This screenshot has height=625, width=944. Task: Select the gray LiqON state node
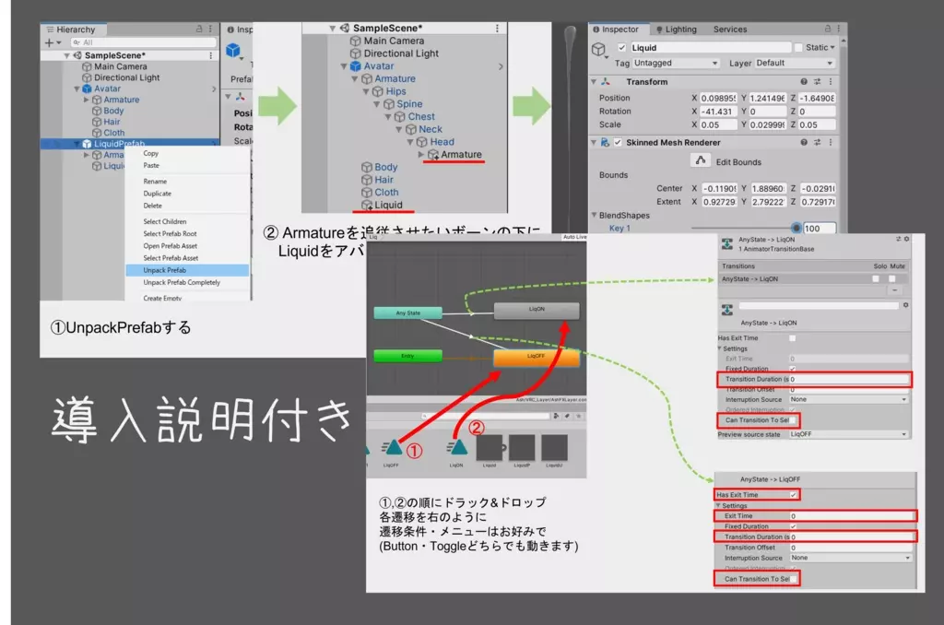537,311
